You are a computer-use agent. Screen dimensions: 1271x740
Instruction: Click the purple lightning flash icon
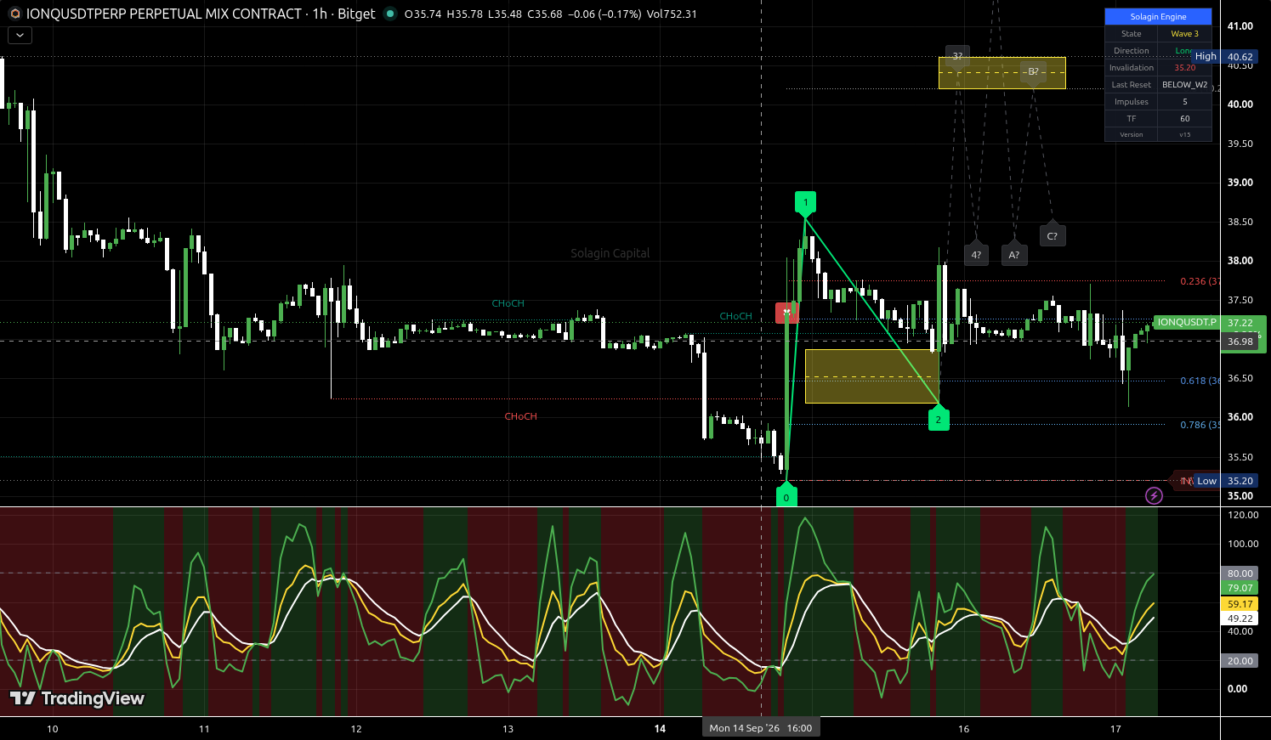point(1154,495)
